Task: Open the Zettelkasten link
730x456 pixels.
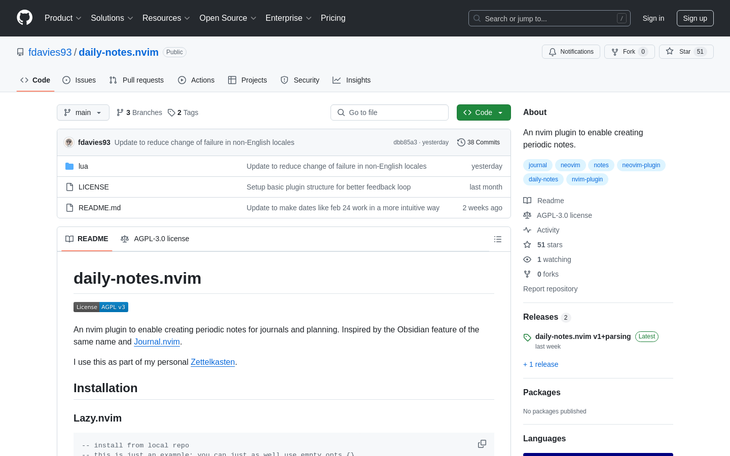Action: [x=213, y=362]
